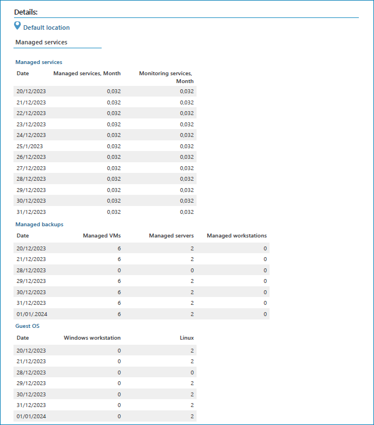The image size is (374, 425).
Task: Select the 22/12/2023 date cell
Action: 31,113
